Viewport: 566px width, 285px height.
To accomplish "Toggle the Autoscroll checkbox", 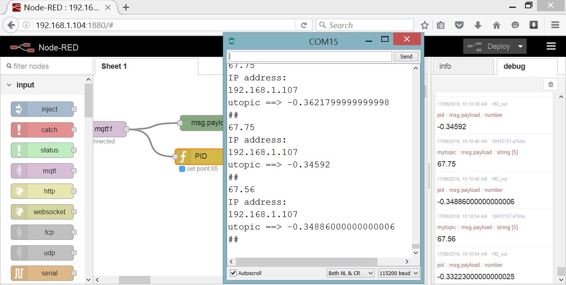I will pyautogui.click(x=233, y=273).
